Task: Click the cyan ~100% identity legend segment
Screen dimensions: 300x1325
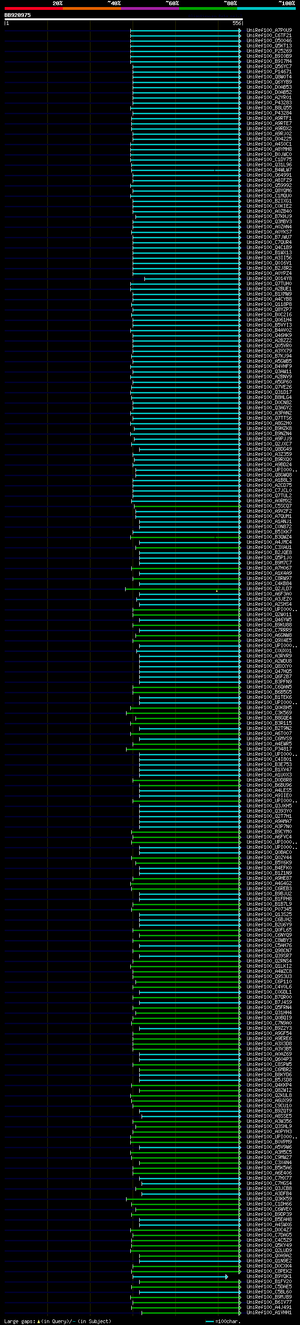Action: [267, 8]
